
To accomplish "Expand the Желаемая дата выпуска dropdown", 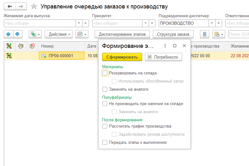I will pyautogui.click(x=78, y=23).
